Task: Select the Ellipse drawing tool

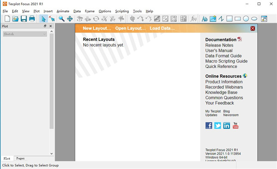Action: point(254,19)
